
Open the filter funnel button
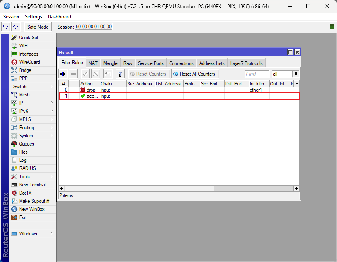pyautogui.click(x=120, y=74)
